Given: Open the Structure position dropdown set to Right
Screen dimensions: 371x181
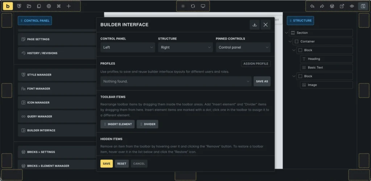Looking at the screenshot, I should pyautogui.click(x=185, y=48).
